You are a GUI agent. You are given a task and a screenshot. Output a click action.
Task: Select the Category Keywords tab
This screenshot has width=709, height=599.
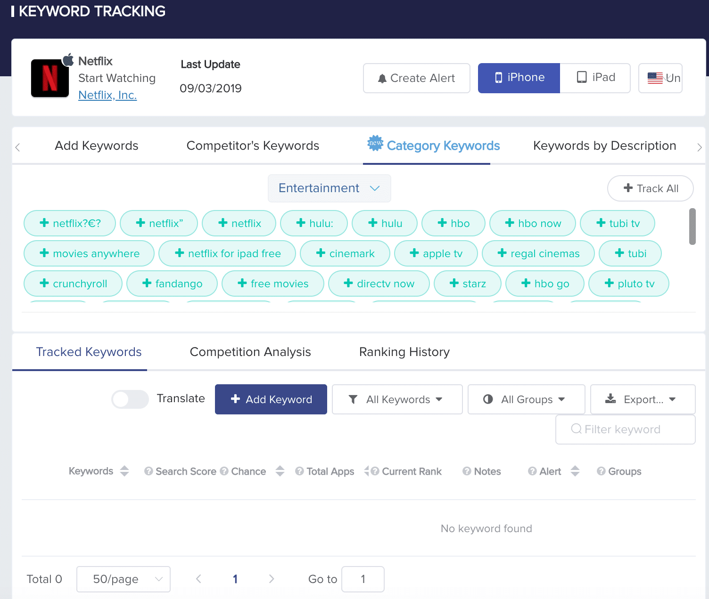pyautogui.click(x=434, y=146)
